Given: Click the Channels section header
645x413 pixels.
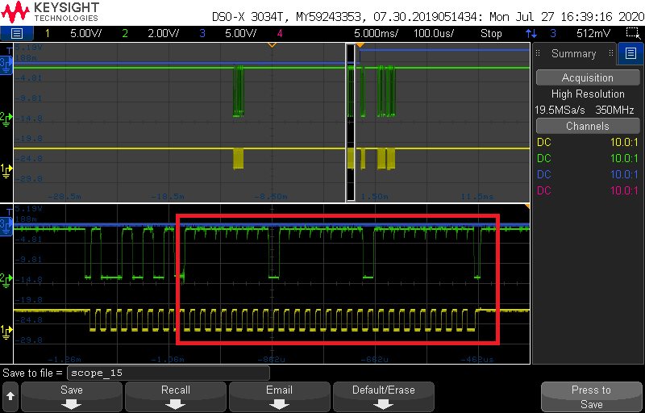Looking at the screenshot, I should coord(587,126).
